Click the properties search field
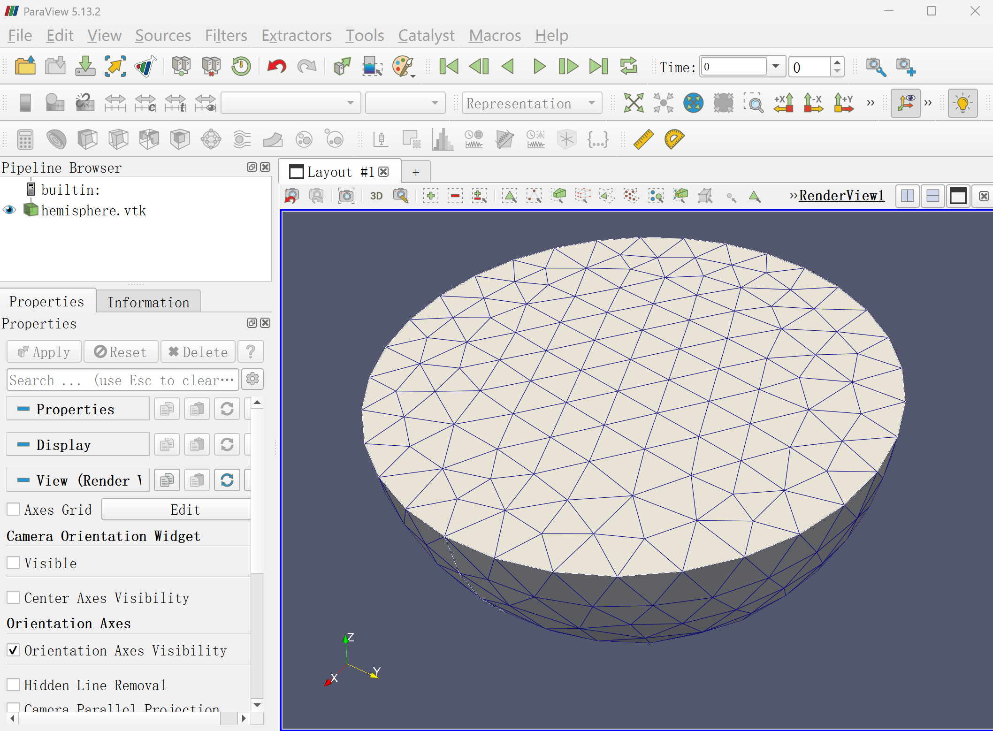 pyautogui.click(x=122, y=380)
